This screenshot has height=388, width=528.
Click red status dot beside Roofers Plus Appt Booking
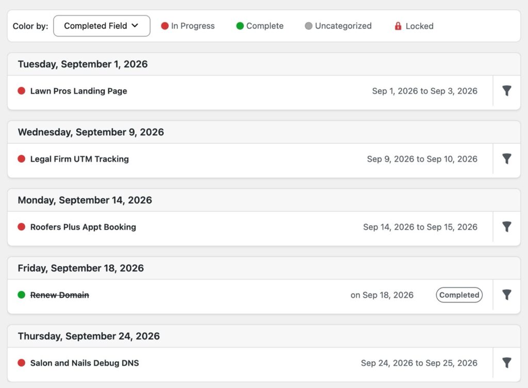pyautogui.click(x=22, y=227)
